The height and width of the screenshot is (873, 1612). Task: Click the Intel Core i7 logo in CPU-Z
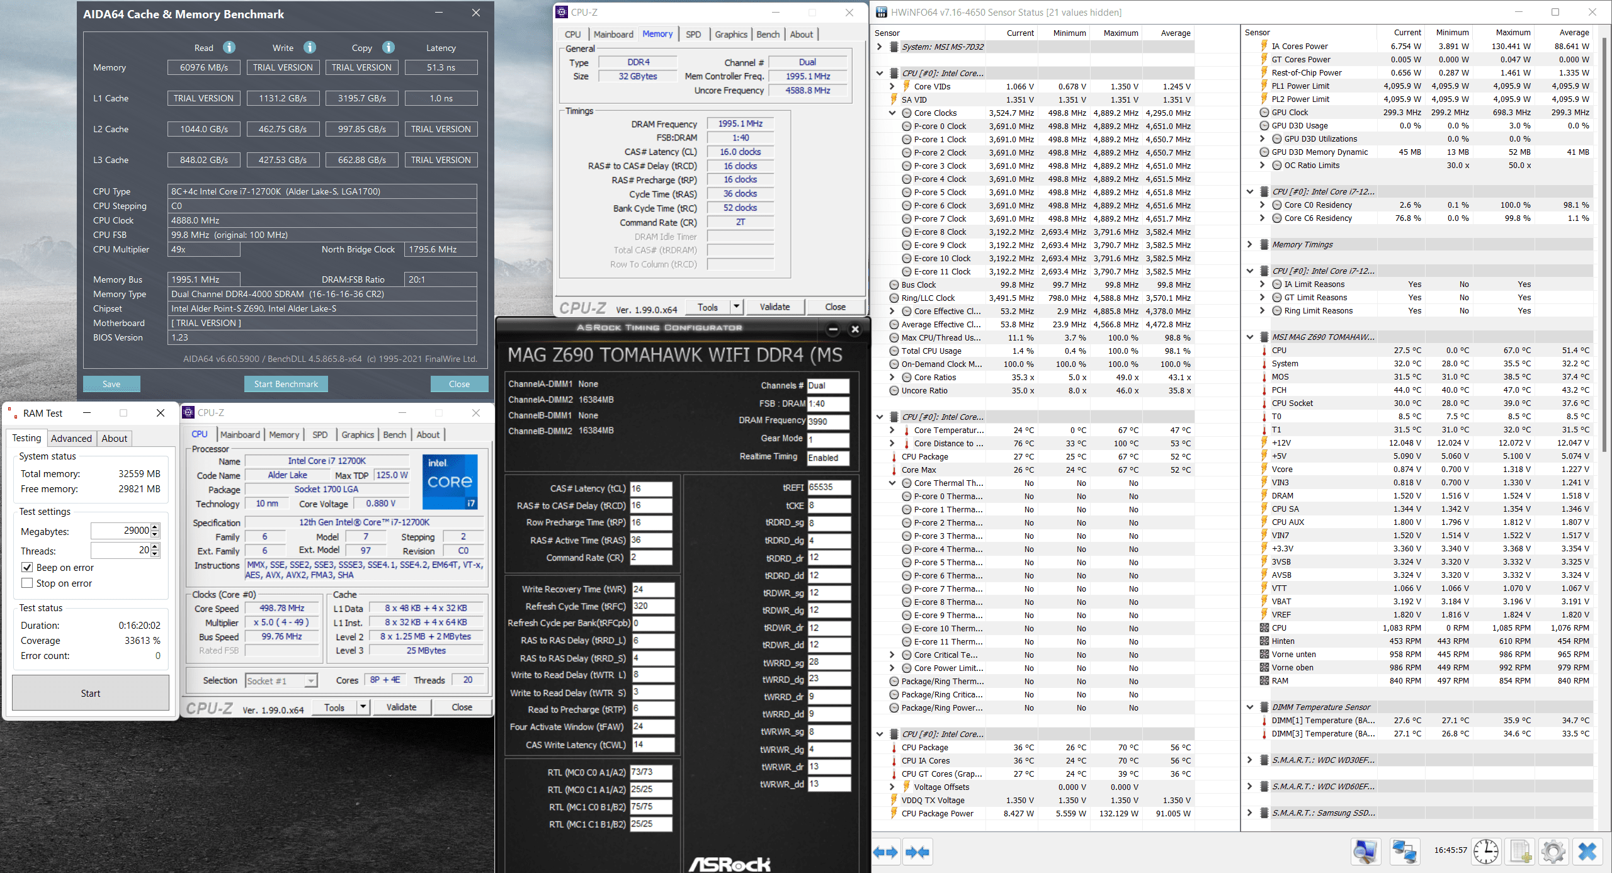click(450, 482)
